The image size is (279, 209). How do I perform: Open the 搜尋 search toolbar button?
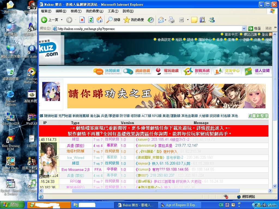click(113, 20)
